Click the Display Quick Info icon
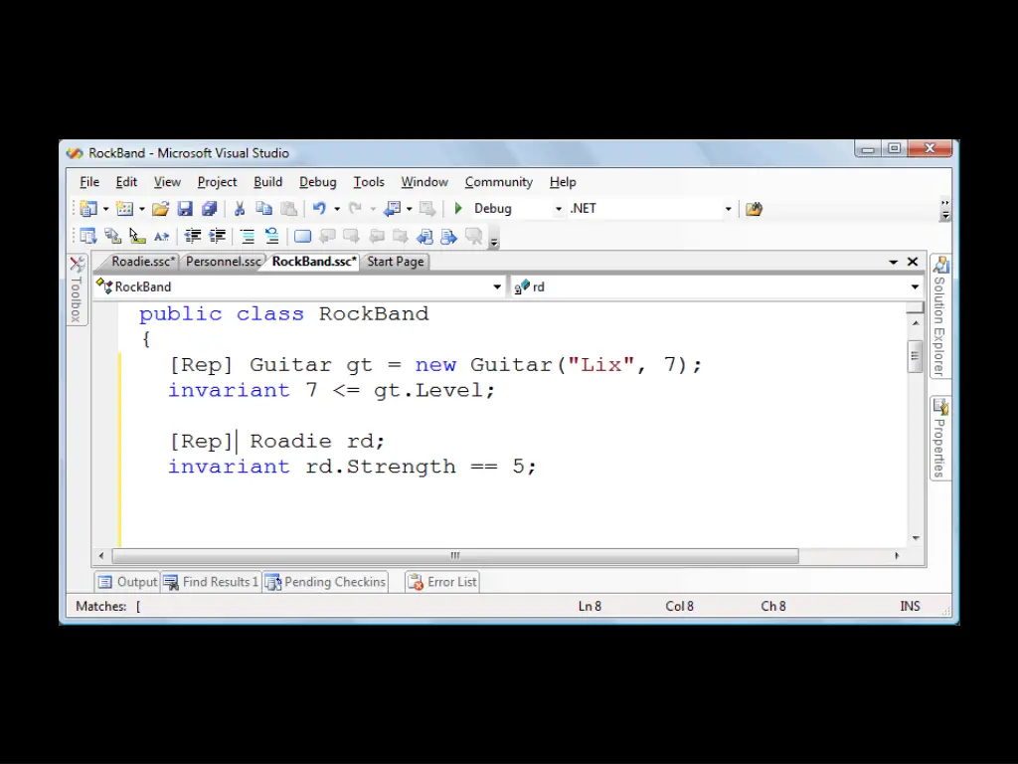Image resolution: width=1018 pixels, height=764 pixels. [x=137, y=237]
